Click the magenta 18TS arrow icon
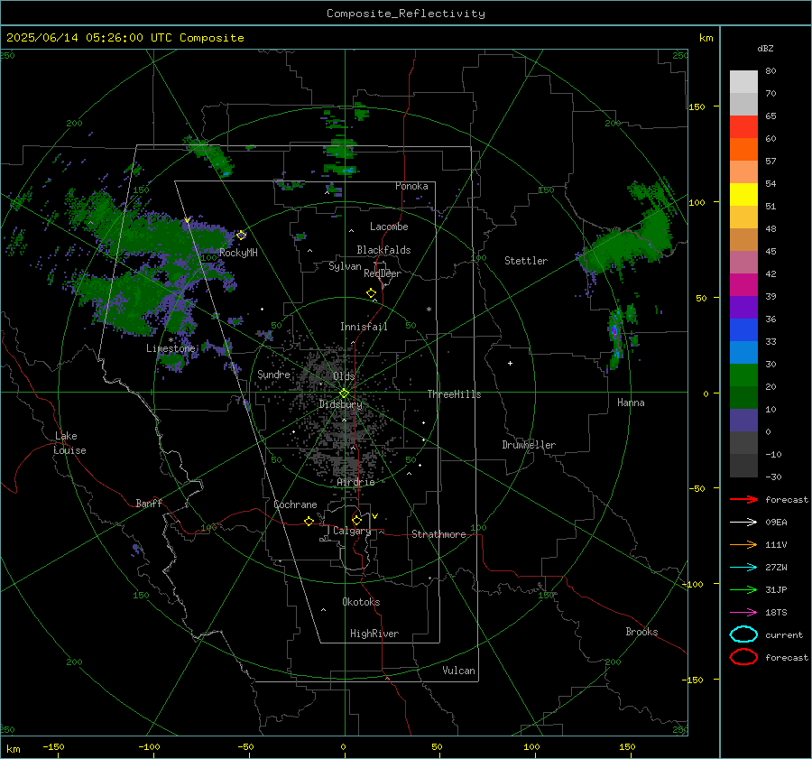 coord(743,613)
